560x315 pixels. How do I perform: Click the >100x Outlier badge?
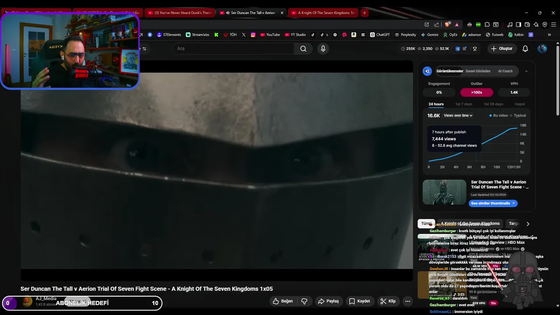(x=476, y=92)
